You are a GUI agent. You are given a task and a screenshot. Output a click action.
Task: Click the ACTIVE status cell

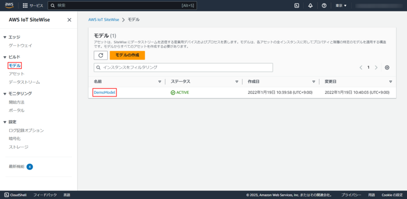(x=180, y=92)
